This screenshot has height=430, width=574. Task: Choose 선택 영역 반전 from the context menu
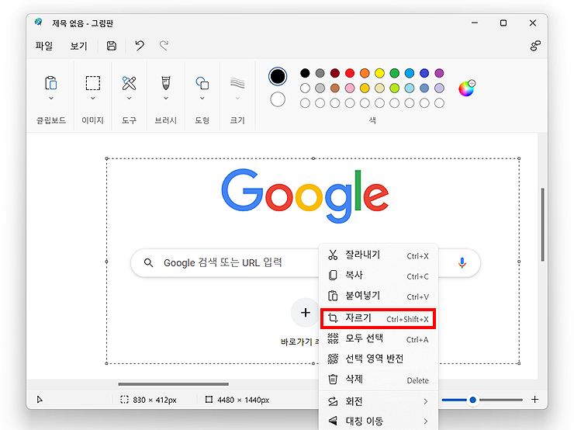click(379, 359)
